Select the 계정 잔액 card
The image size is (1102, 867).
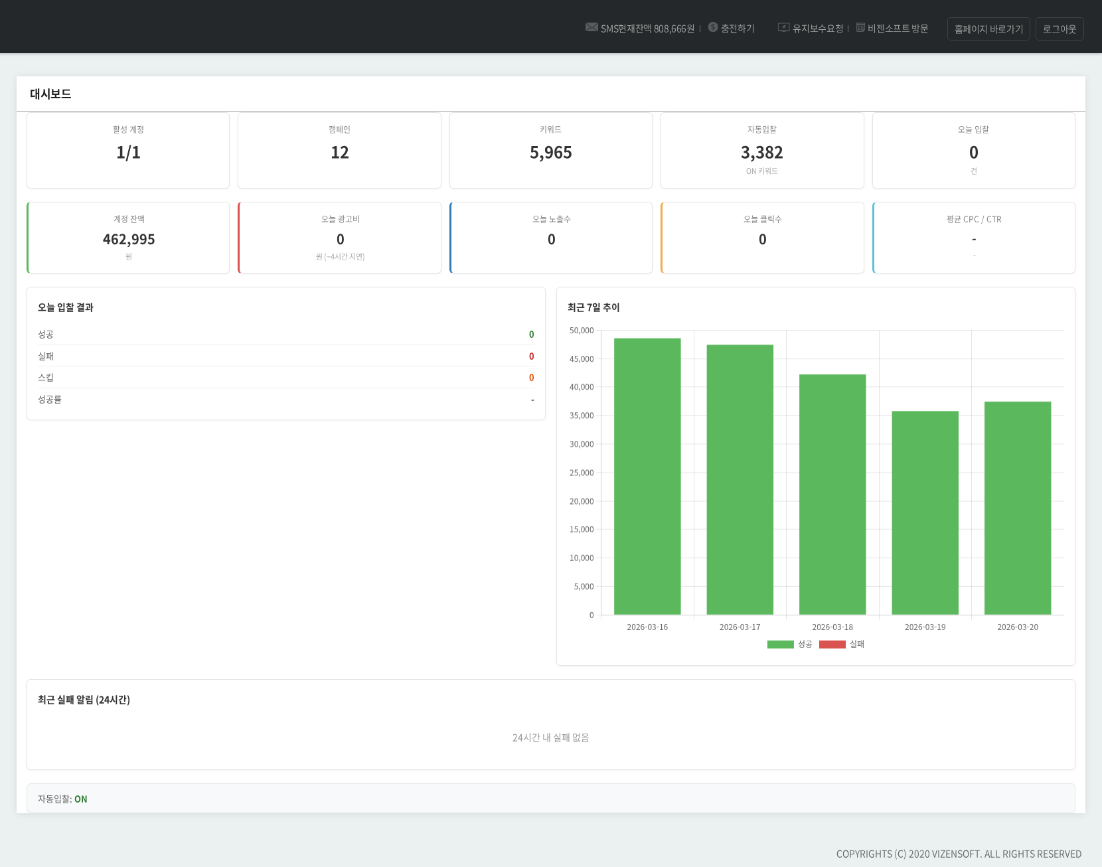(x=129, y=238)
